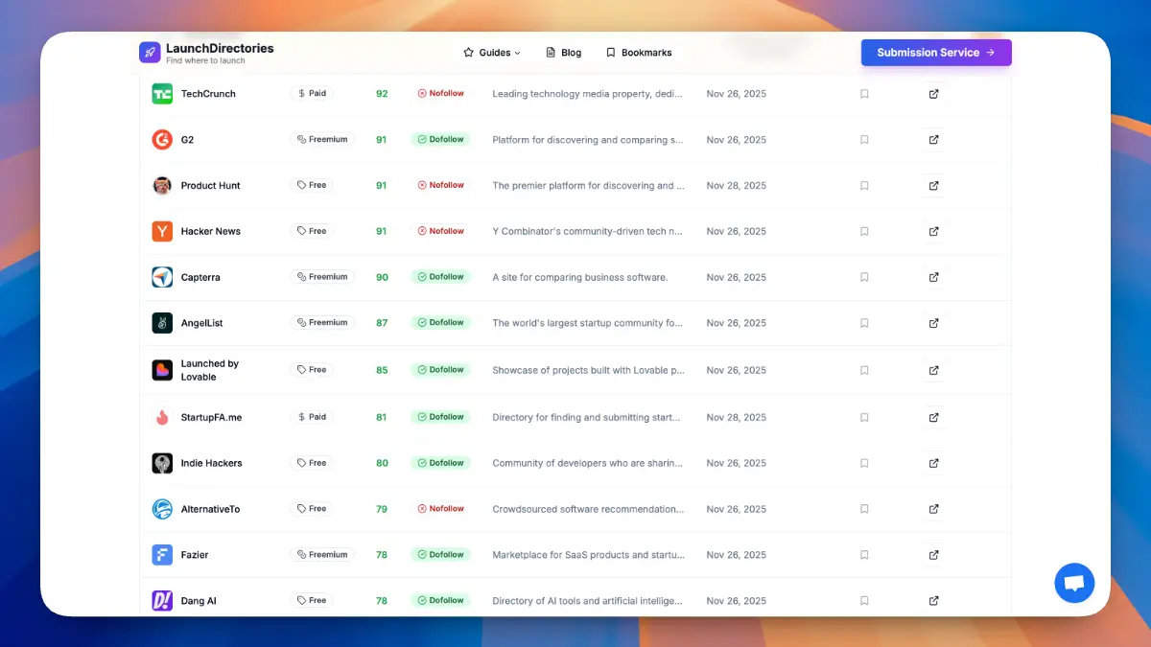1151x647 pixels.
Task: Expand the Dofollow badge on Capterra
Action: click(440, 277)
